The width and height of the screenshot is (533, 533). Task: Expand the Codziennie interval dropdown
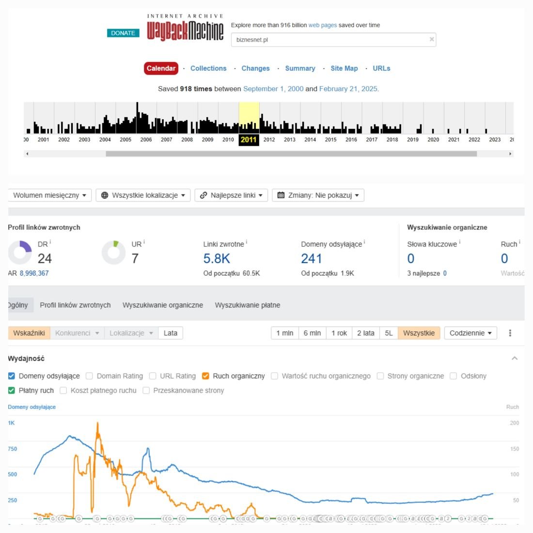470,333
